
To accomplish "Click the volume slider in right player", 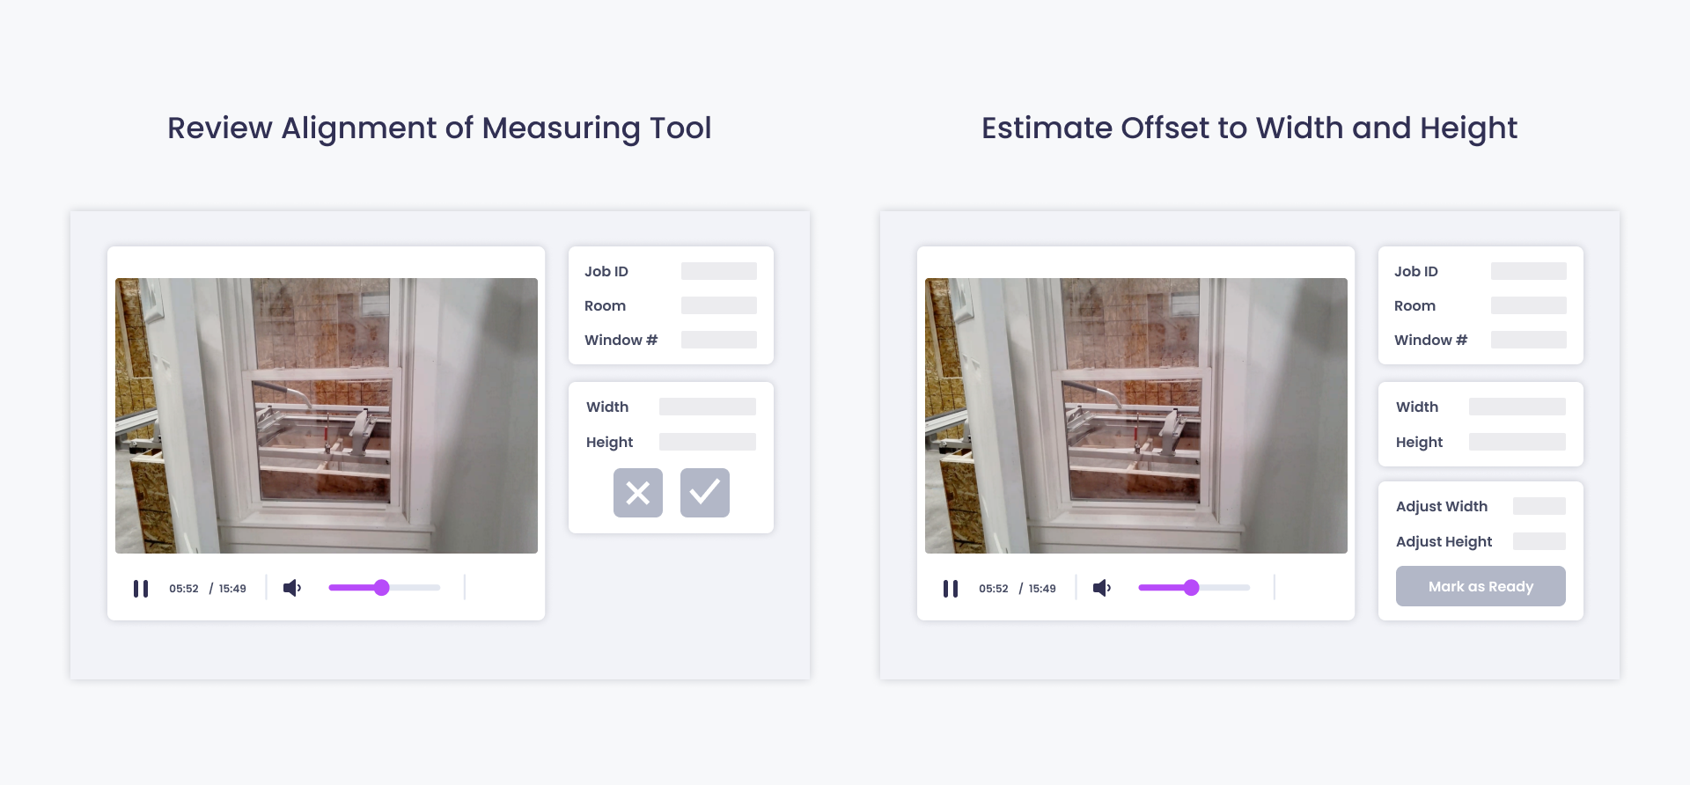I will 1194,588.
